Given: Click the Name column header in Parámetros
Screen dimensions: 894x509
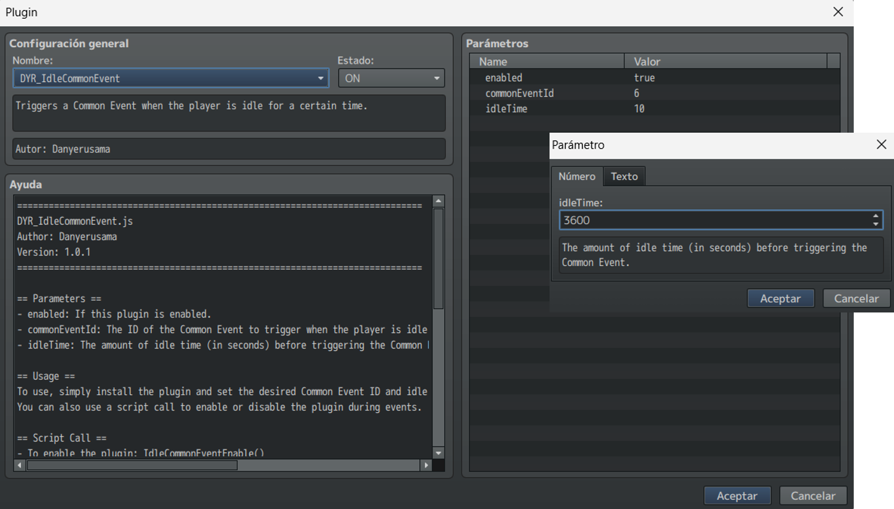Looking at the screenshot, I should pyautogui.click(x=548, y=61).
